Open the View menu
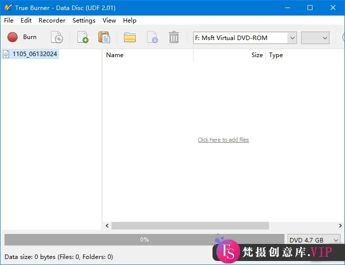The height and width of the screenshot is (265, 345). [109, 21]
